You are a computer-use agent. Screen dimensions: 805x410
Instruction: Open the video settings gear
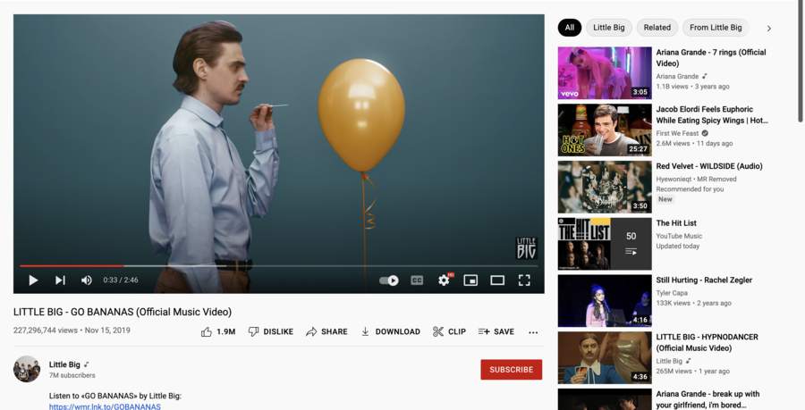444,280
